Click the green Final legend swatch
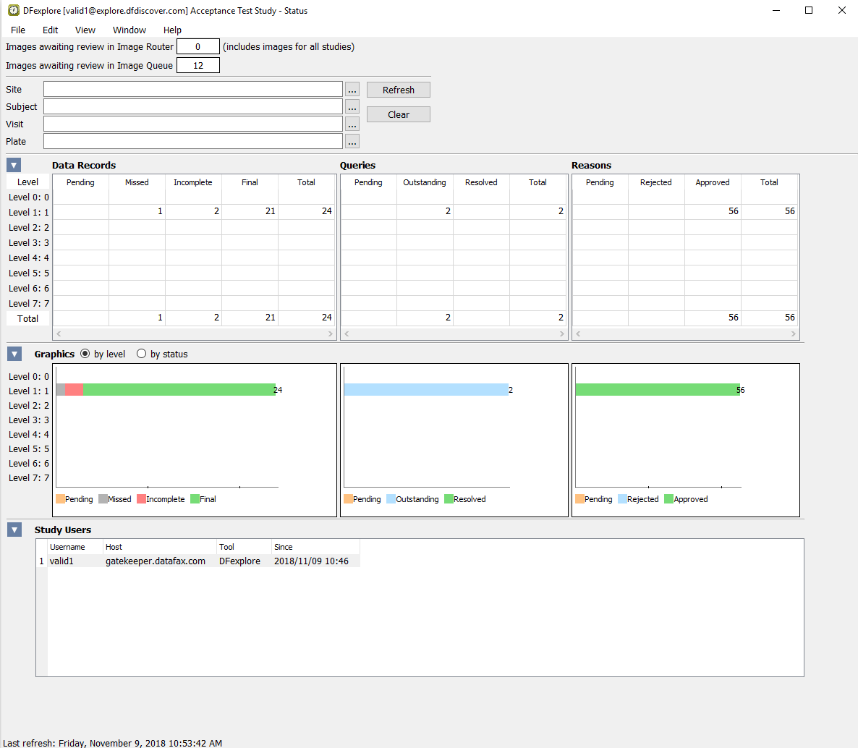This screenshot has width=858, height=748. [x=195, y=499]
